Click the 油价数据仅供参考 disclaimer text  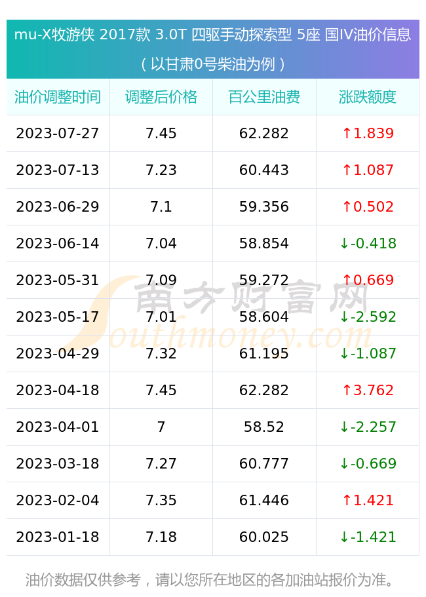click(83, 580)
